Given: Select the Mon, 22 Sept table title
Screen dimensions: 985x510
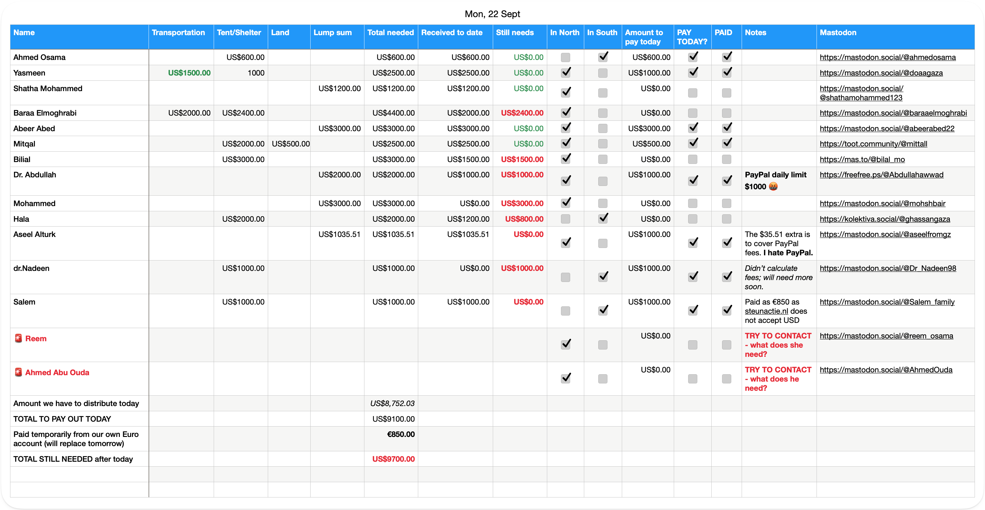Looking at the screenshot, I should pyautogui.click(x=492, y=14).
